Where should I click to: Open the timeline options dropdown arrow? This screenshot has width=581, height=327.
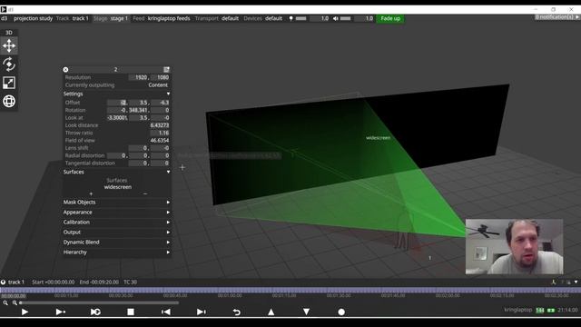[576, 282]
